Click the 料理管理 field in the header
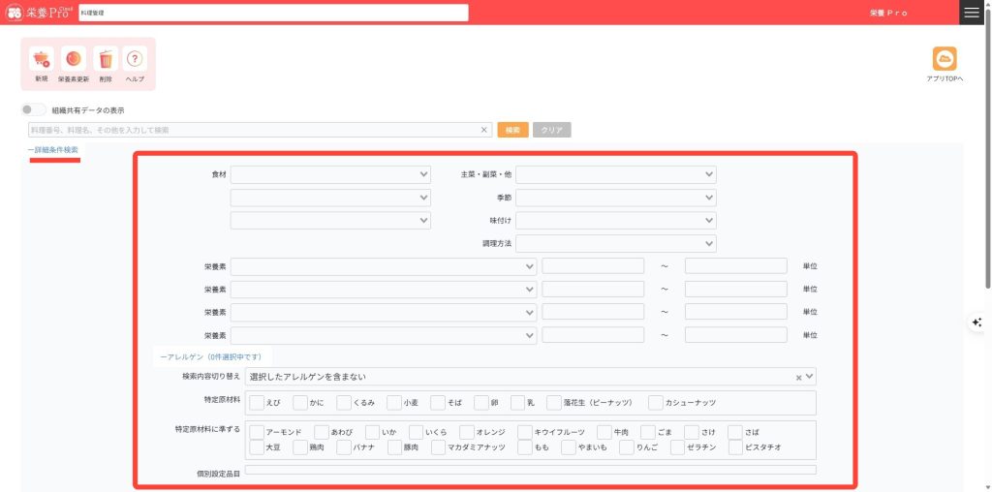 coord(273,13)
